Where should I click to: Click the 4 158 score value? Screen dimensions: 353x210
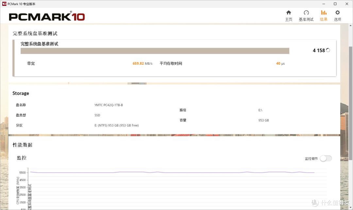tap(319, 50)
